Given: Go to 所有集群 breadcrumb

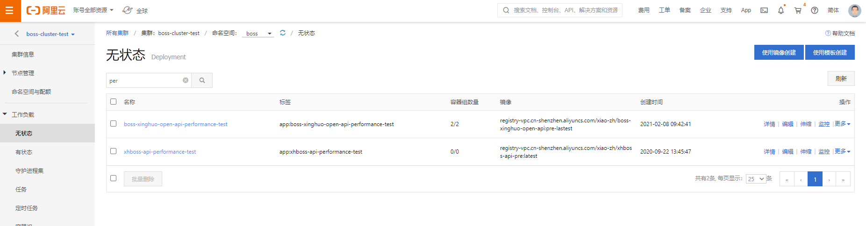Looking at the screenshot, I should pyautogui.click(x=117, y=33).
